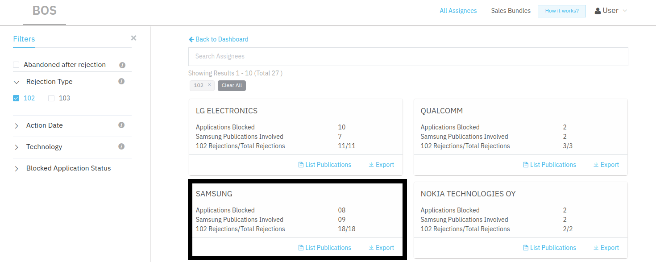The height and width of the screenshot is (262, 656).
Task: Click Export download icon for Samsung
Action: pyautogui.click(x=371, y=248)
